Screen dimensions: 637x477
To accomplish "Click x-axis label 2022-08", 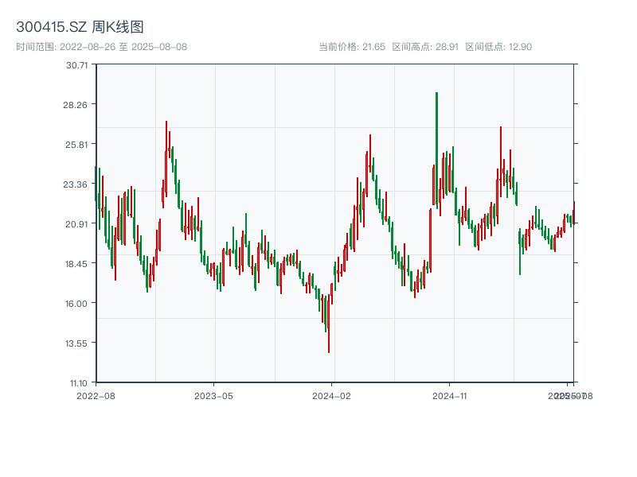I will (96, 396).
